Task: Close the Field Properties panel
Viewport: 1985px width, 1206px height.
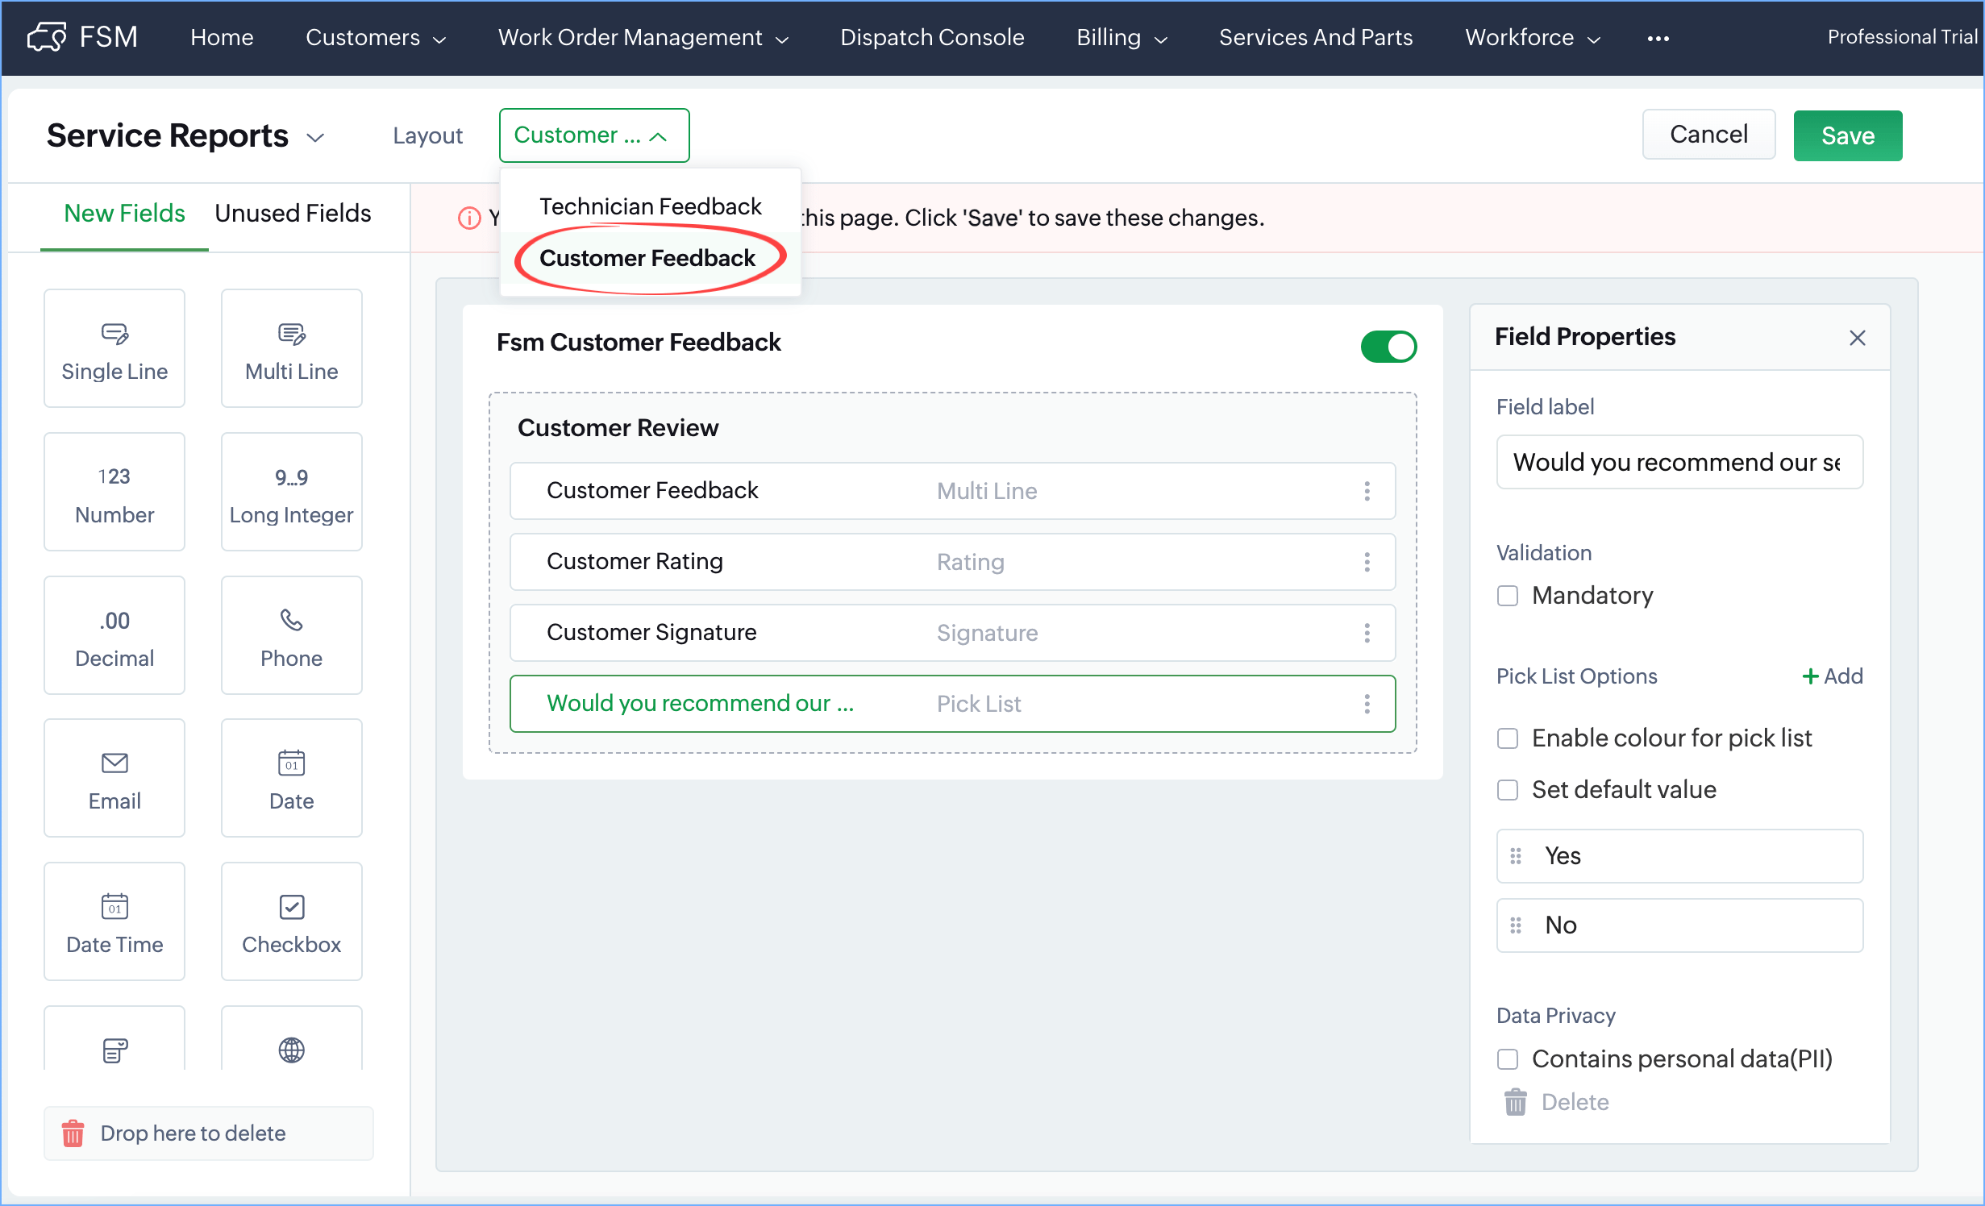Action: point(1857,338)
